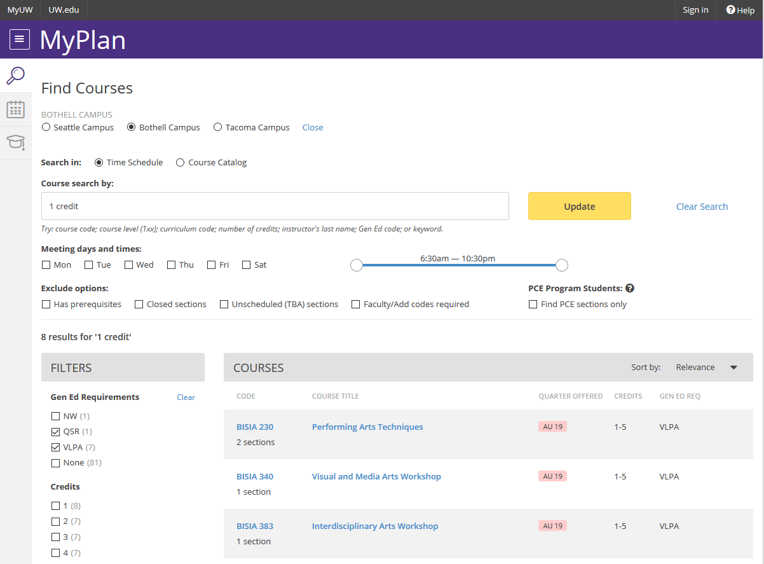764x564 pixels.
Task: Select the Seattle Campus radio button
Action: [46, 127]
